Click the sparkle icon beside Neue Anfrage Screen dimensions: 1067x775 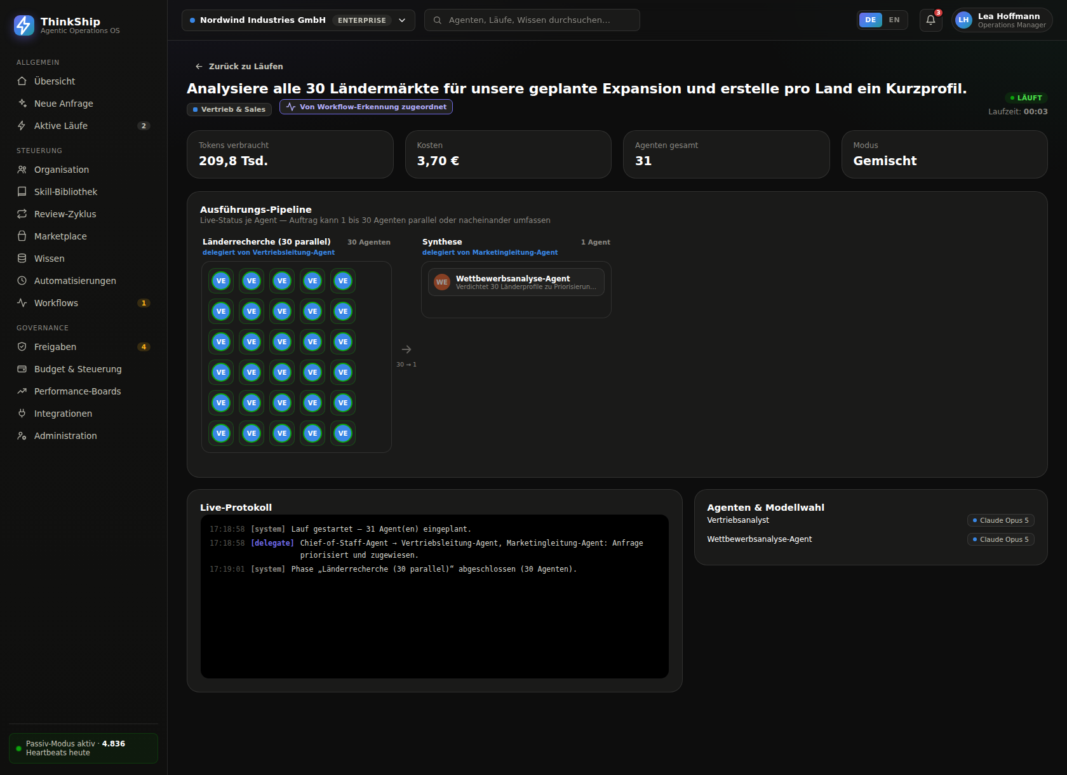pyautogui.click(x=22, y=104)
